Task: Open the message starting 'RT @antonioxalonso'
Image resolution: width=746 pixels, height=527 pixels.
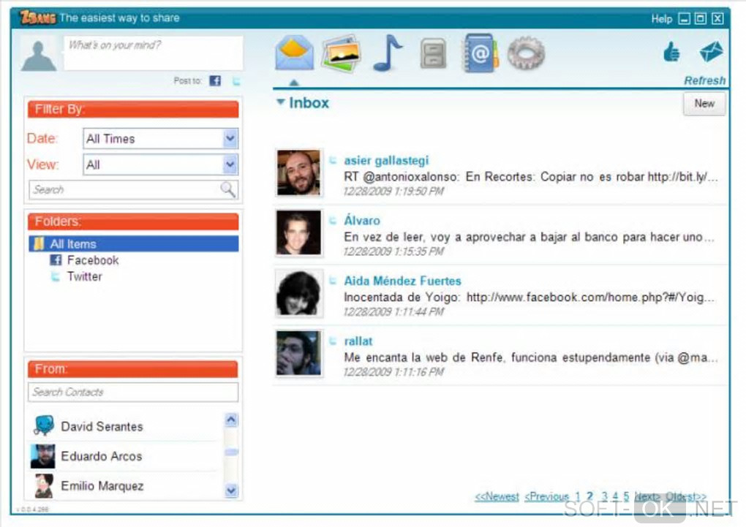Action: 530,176
